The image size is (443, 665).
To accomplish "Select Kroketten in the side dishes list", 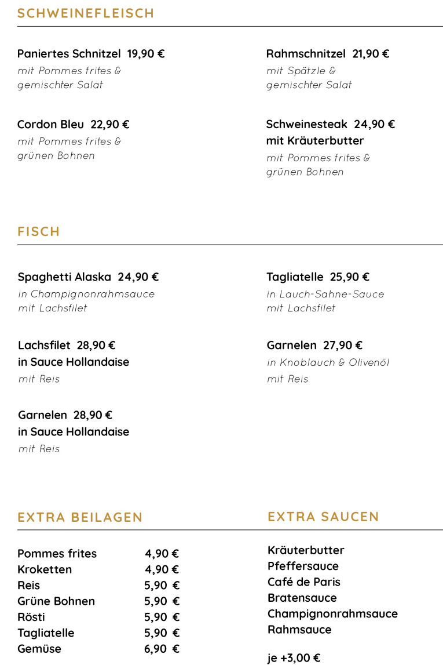I will [45, 569].
